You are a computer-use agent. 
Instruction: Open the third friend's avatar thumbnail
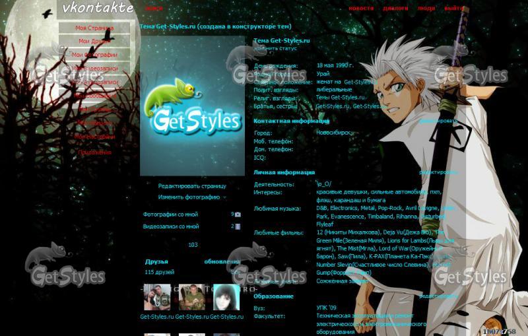(x=225, y=298)
